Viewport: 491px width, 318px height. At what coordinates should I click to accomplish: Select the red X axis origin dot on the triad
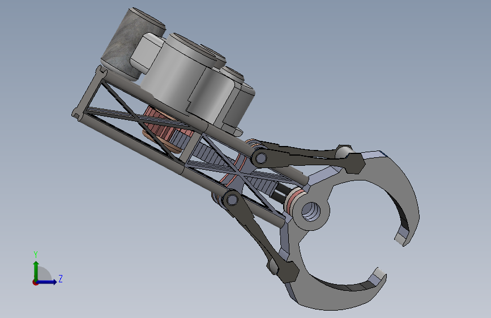click(x=35, y=282)
